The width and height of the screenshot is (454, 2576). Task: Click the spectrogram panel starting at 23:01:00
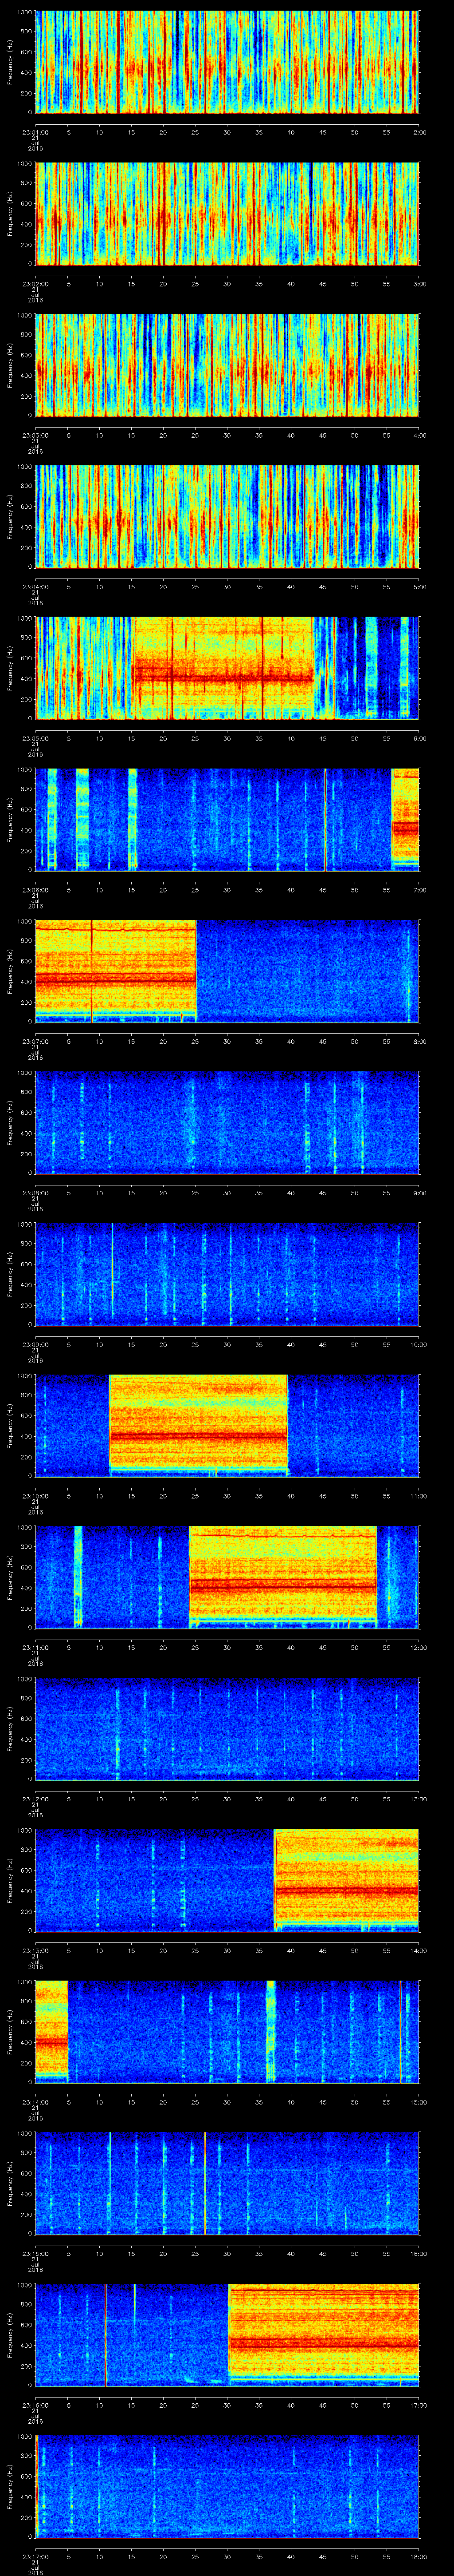point(227,62)
